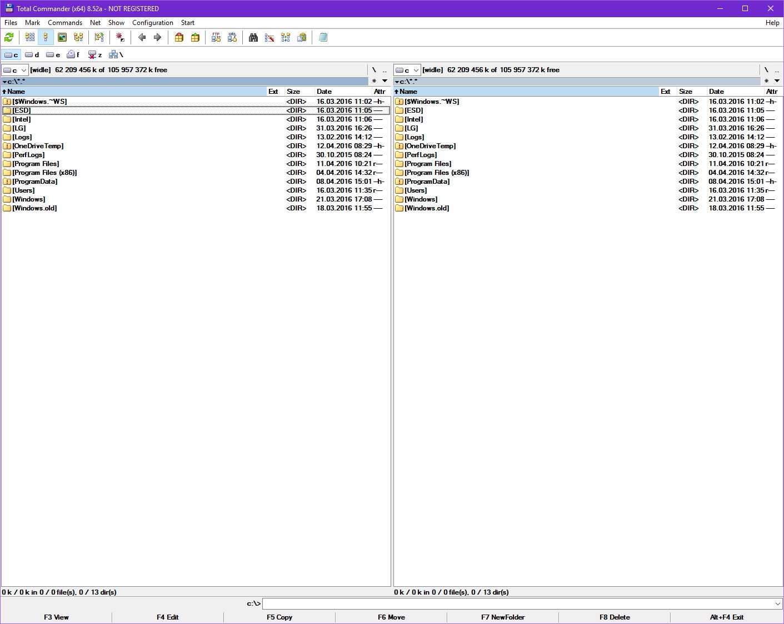The height and width of the screenshot is (624, 784).
Task: Sort left panel by Name column
Action: (134, 92)
